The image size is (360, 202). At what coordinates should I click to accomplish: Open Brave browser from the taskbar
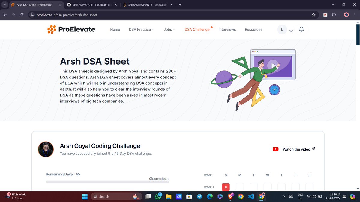pyautogui.click(x=230, y=196)
